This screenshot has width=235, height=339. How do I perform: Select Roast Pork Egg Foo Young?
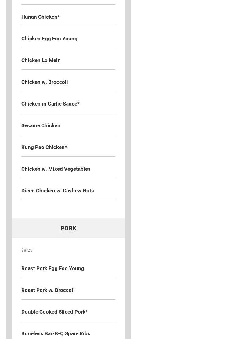(x=52, y=268)
